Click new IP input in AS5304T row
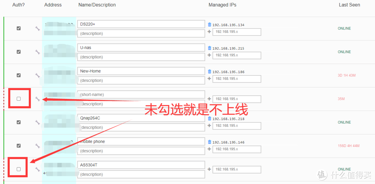The height and width of the screenshot is (184, 375). click(237, 169)
